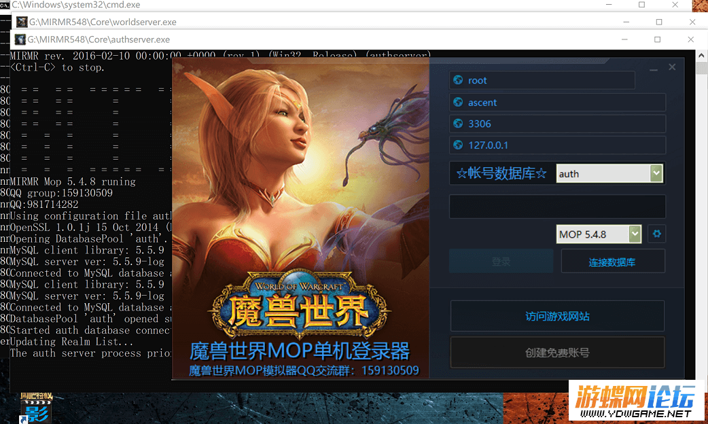Focus the ascent password input field
The height and width of the screenshot is (424, 708).
click(557, 102)
